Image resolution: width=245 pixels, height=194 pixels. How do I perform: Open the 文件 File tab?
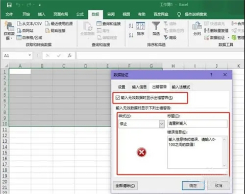click(9, 14)
